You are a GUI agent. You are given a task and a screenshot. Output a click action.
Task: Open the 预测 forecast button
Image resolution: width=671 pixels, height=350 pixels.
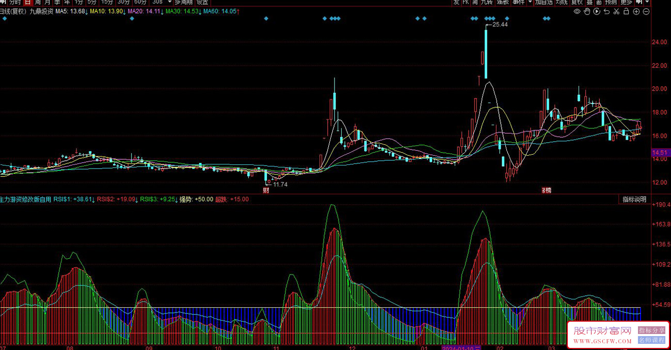click(x=611, y=2)
